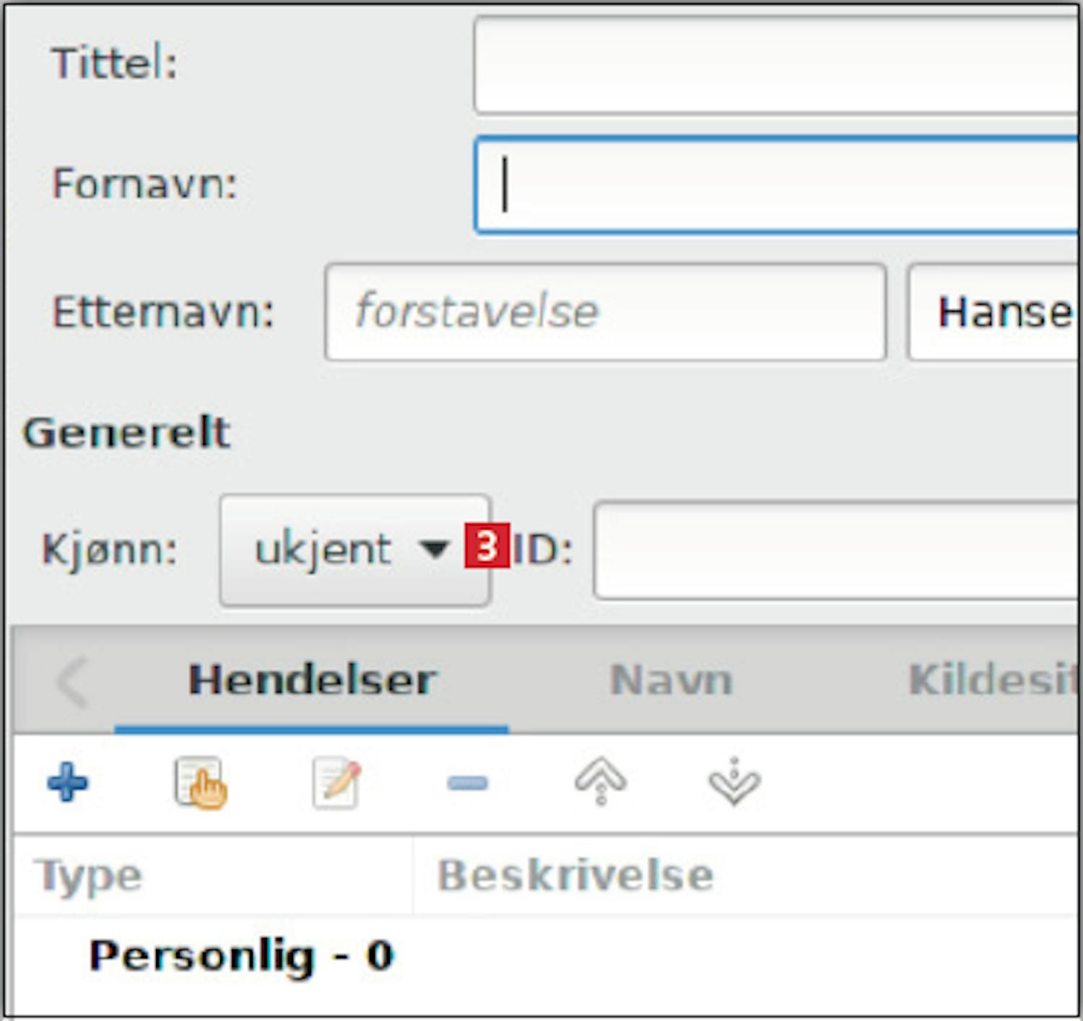Click the red number 3 marker
1083x1021 pixels.
pos(487,546)
